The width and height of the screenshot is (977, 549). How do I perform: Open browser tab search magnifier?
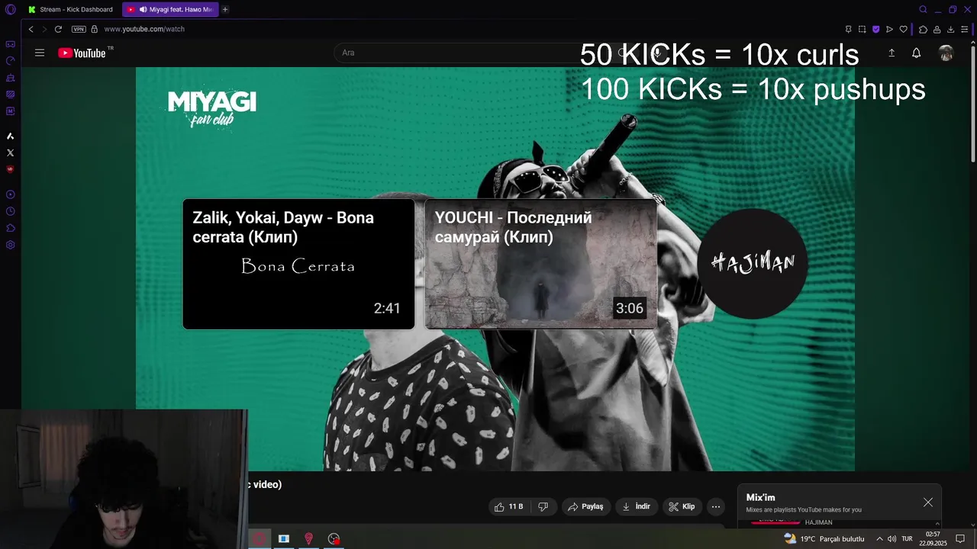click(923, 9)
